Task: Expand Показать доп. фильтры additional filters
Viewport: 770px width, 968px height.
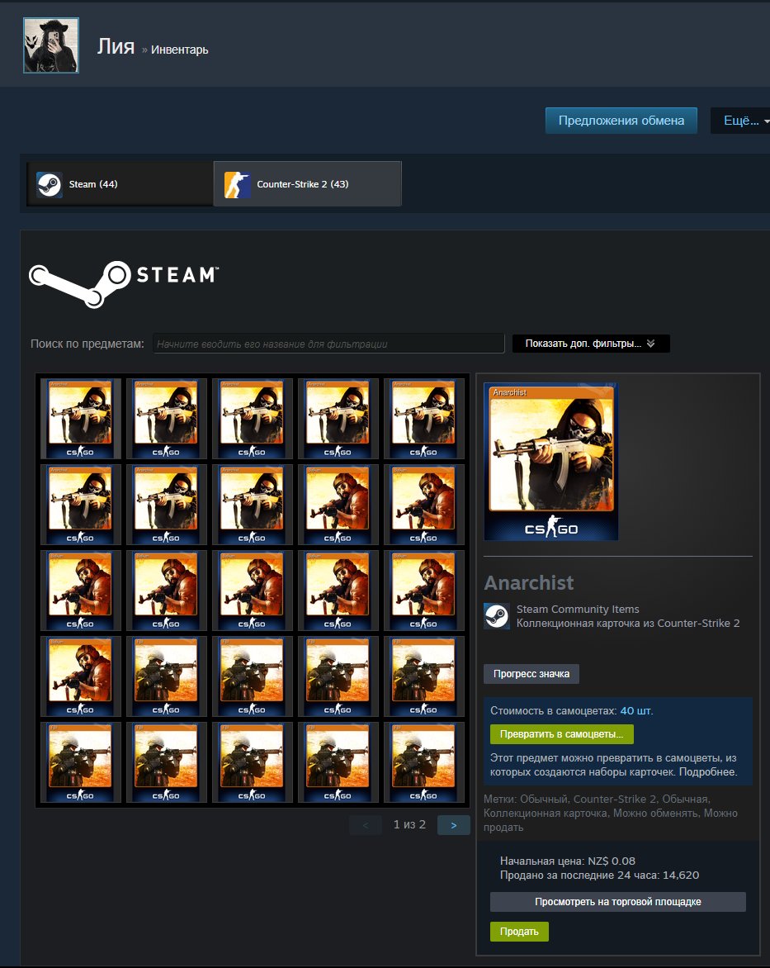Action: pyautogui.click(x=590, y=344)
